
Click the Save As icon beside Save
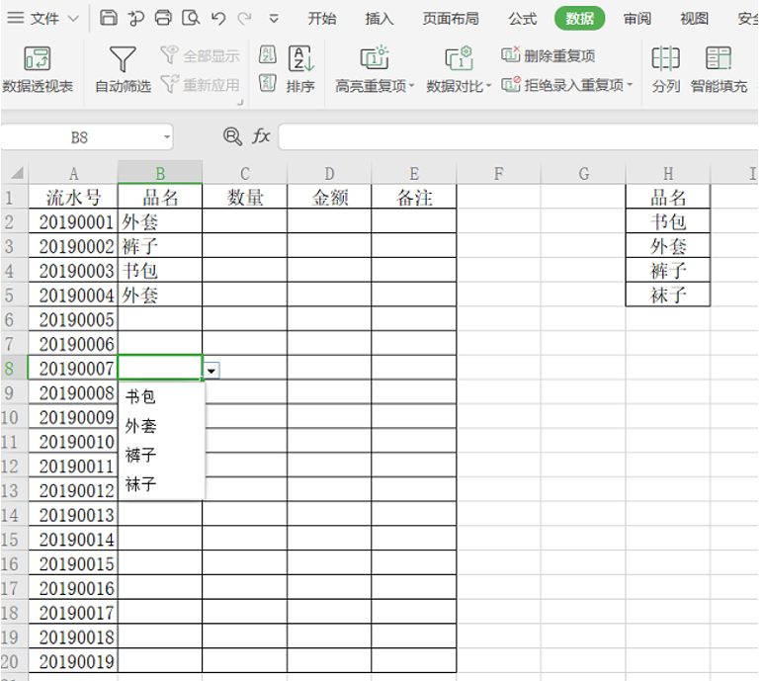tap(135, 19)
